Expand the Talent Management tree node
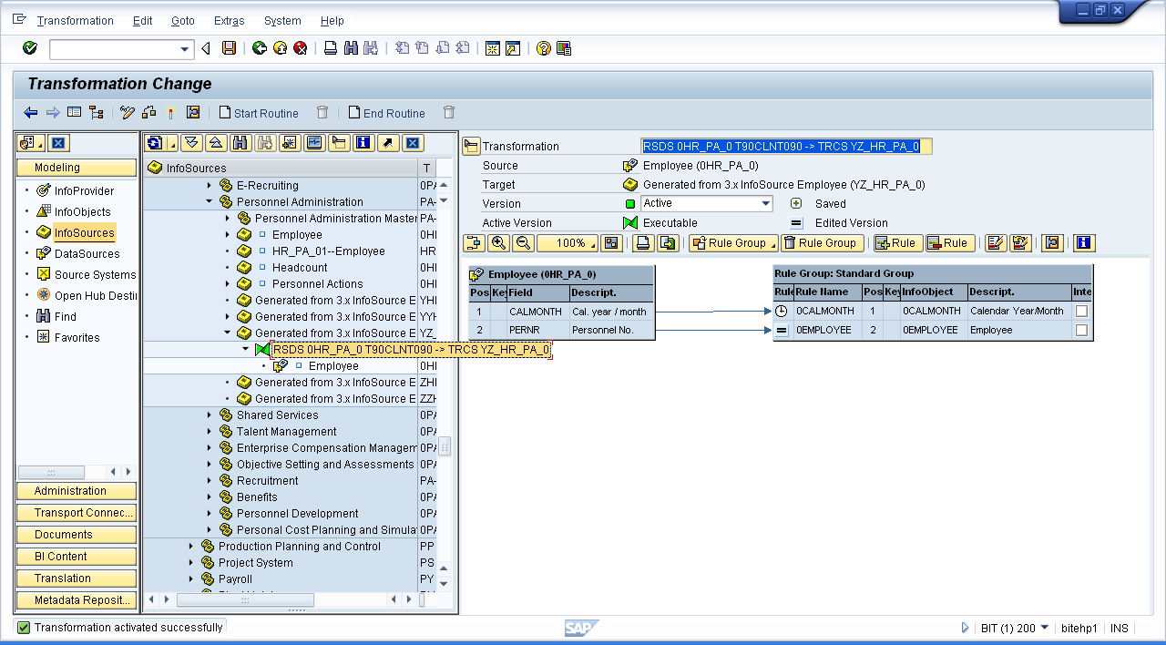The height and width of the screenshot is (645, 1166). point(210,431)
